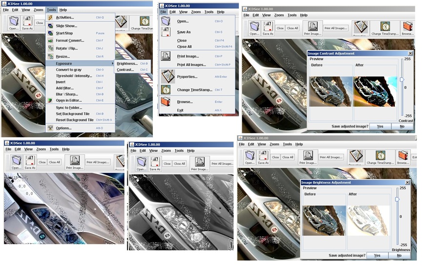430x267 pixels.
Task: Click Print Image icon in Contrast window toolbar
Action: click(313, 28)
